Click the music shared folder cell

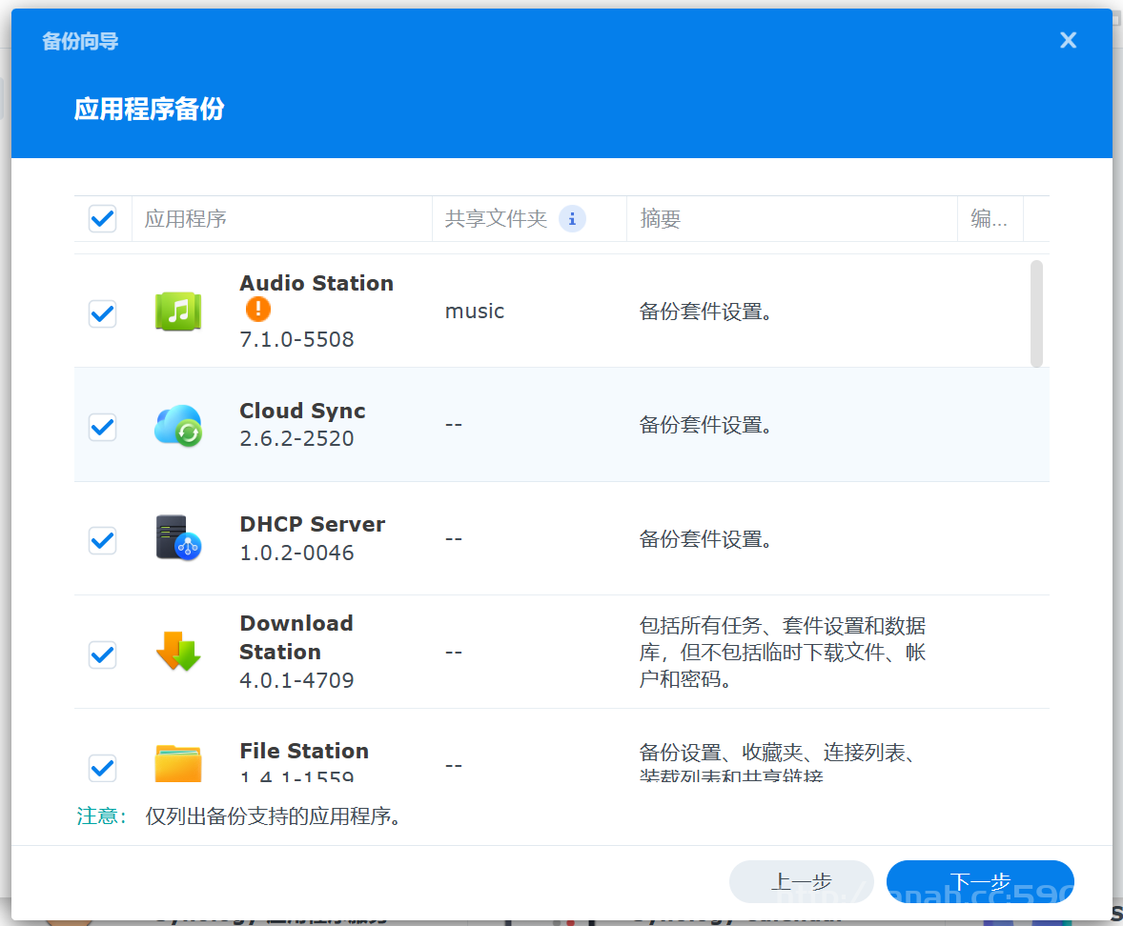(475, 312)
